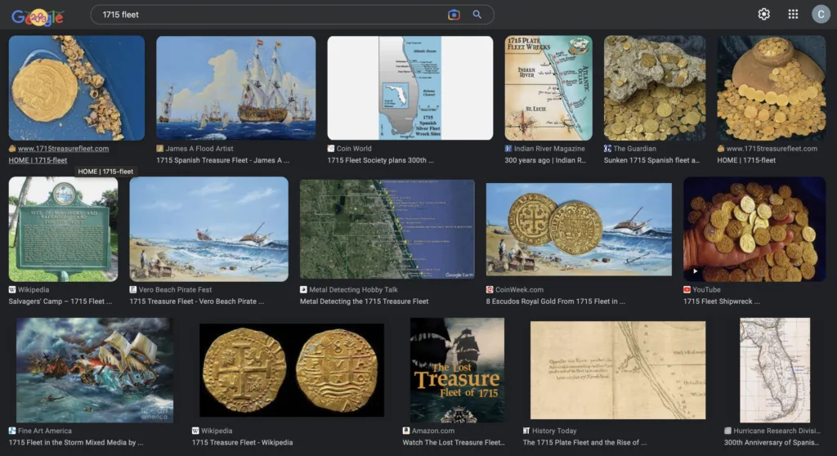The image size is (837, 456).
Task: Click the CoinWeek.com source label
Action: 519,289
